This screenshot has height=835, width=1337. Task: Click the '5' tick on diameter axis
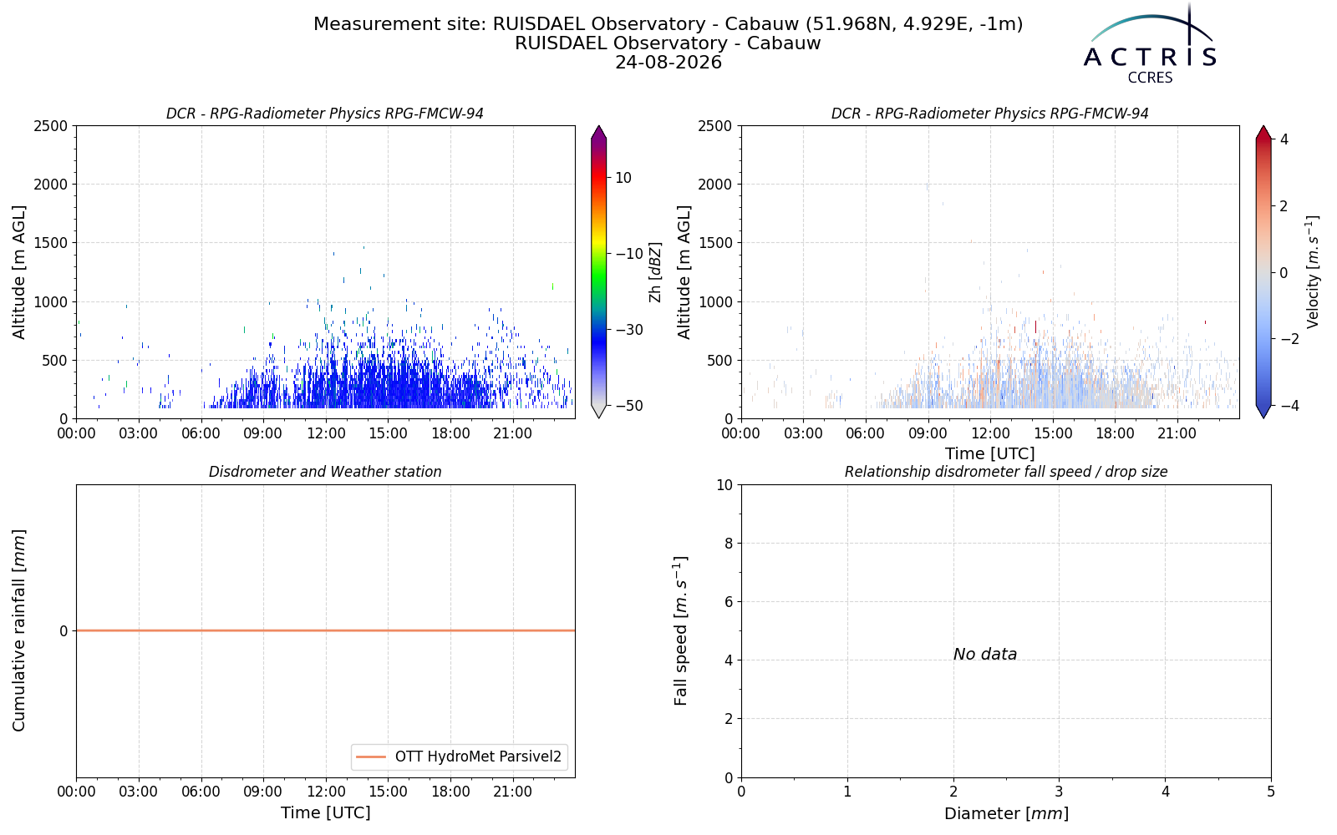(1271, 792)
